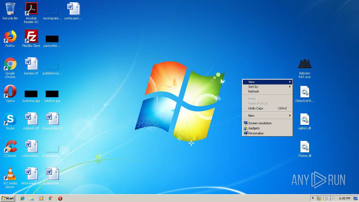Select the Google Chrome desktop shortcut

click(10, 68)
